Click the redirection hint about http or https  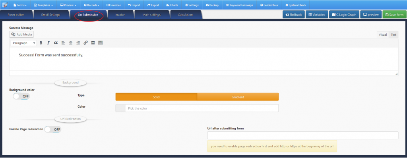point(272,146)
